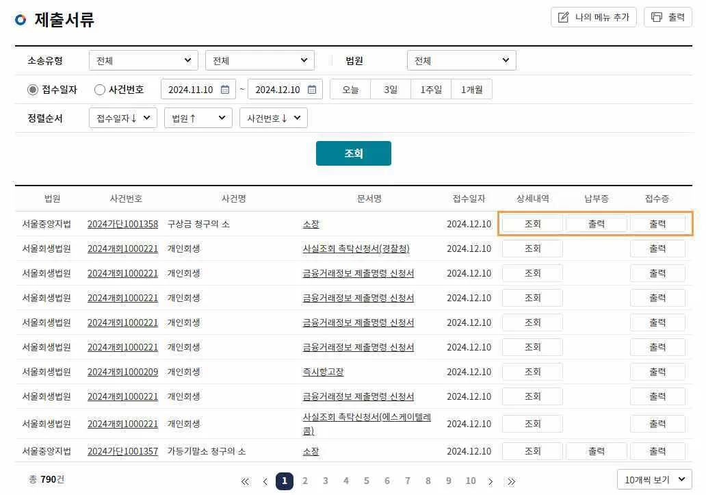Go to page 5
706x495 pixels.
pyautogui.click(x=366, y=481)
